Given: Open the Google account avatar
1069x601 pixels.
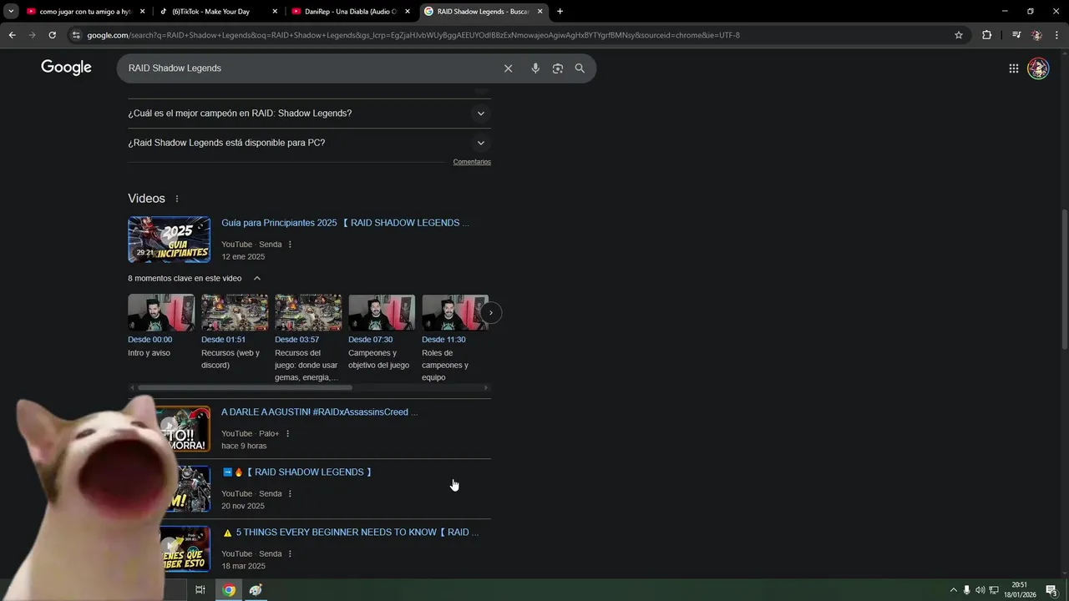Looking at the screenshot, I should [x=1038, y=68].
